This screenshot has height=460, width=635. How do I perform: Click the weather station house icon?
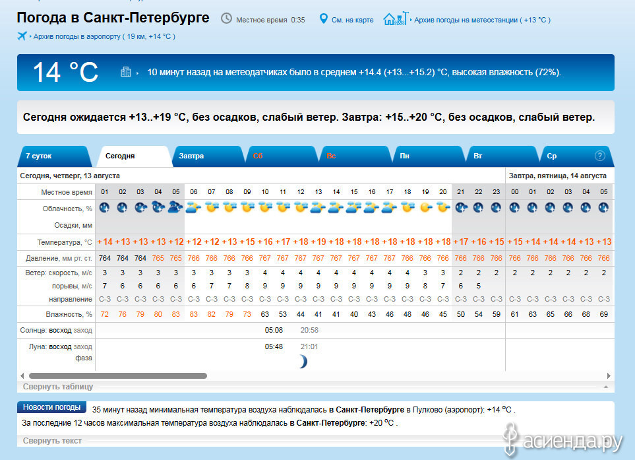pos(396,18)
